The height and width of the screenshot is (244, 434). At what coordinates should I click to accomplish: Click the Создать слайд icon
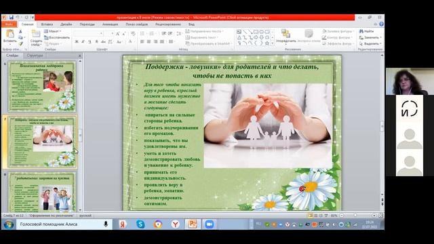point(36,34)
